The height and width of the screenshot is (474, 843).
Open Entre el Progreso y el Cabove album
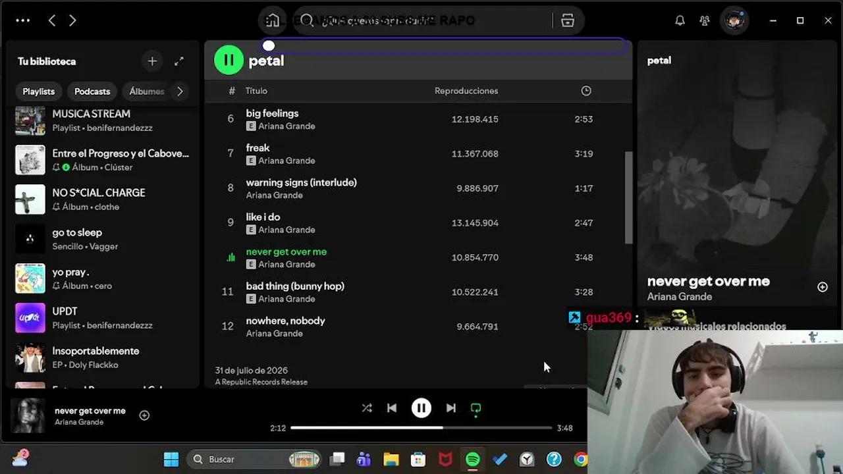point(102,160)
